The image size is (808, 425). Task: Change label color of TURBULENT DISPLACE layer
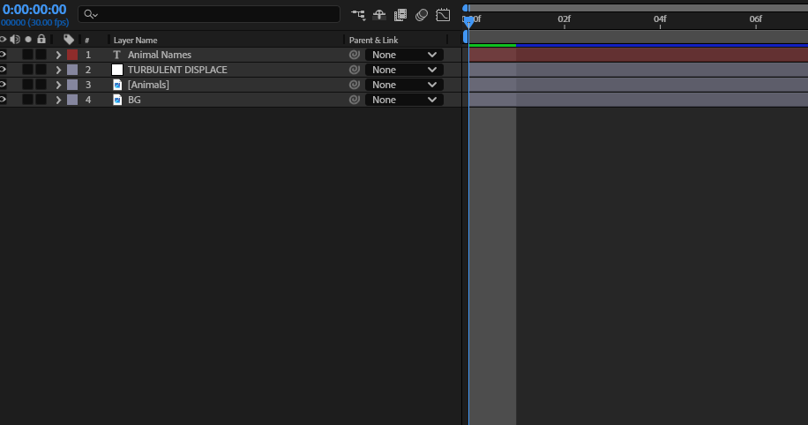(72, 70)
